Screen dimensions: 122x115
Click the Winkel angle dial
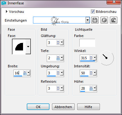click(106, 58)
